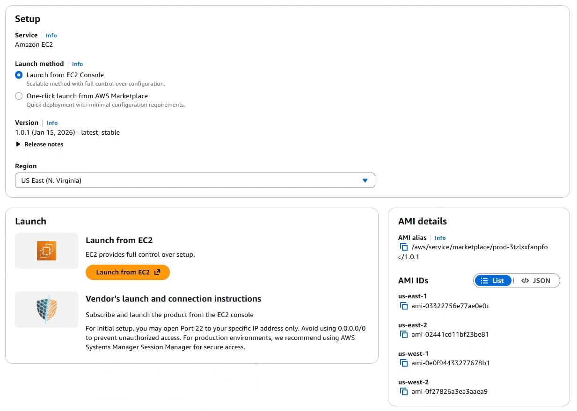The height and width of the screenshot is (411, 577).
Task: Copy the us-west-2 AMI ID
Action: point(403,391)
